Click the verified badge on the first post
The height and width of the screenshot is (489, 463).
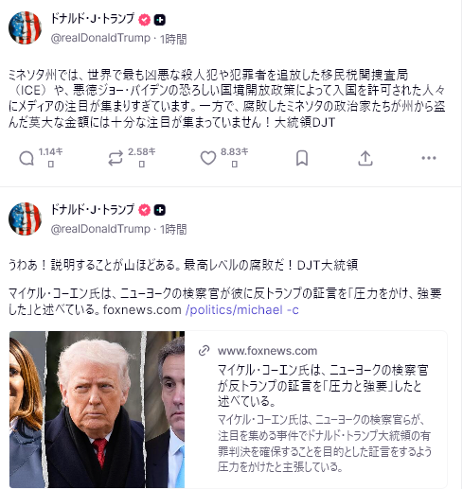click(145, 20)
